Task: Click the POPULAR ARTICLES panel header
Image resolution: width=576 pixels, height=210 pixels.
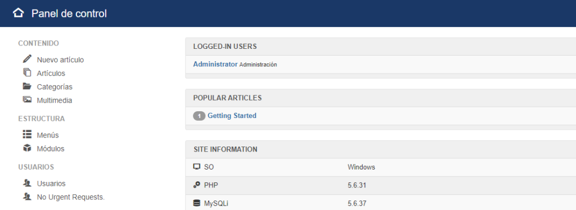Action: click(380, 98)
